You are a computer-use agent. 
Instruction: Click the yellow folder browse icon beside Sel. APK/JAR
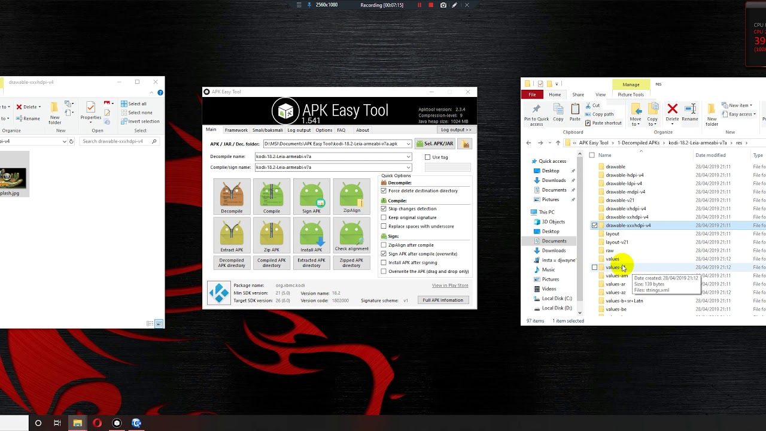tap(466, 144)
